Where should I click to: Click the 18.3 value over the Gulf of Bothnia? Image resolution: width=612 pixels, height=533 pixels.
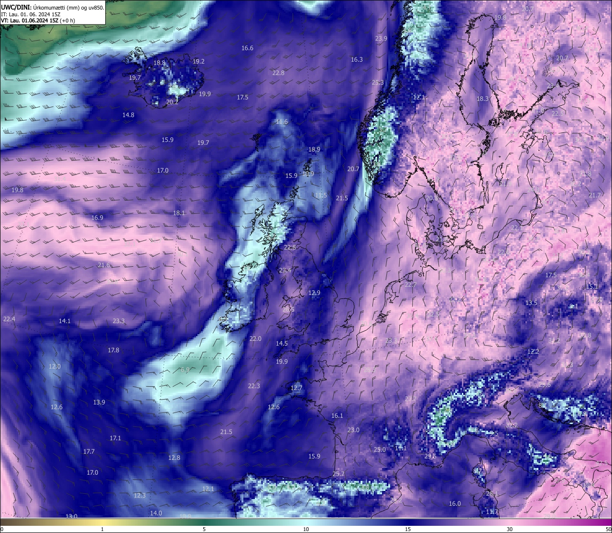482,99
